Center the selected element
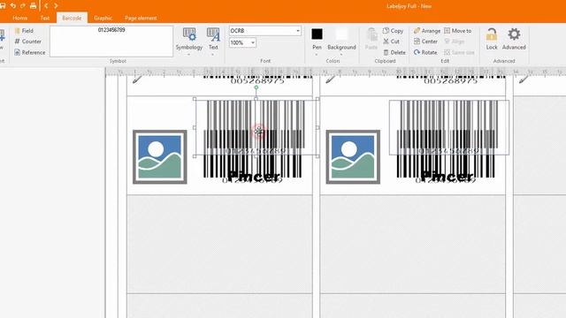This screenshot has width=566, height=318. tap(425, 42)
